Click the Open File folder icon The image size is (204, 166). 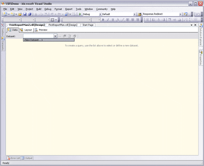(x=20, y=14)
